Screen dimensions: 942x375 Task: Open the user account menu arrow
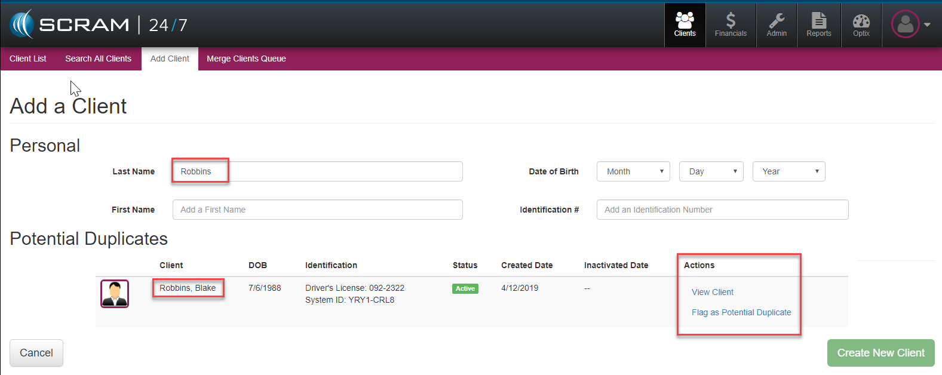coord(927,25)
